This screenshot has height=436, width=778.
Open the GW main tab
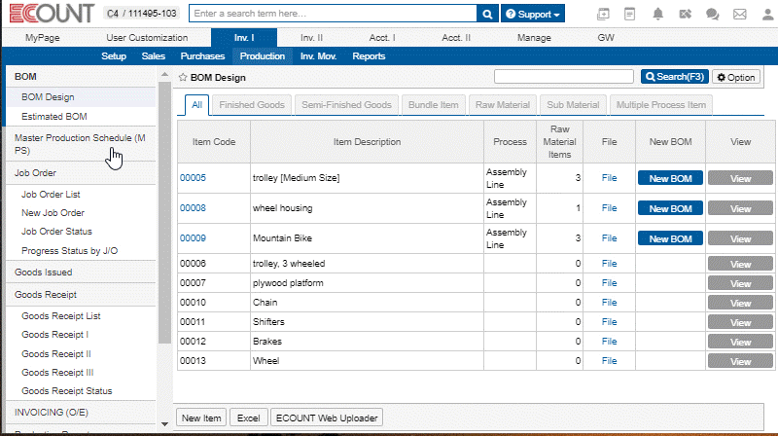pos(606,38)
